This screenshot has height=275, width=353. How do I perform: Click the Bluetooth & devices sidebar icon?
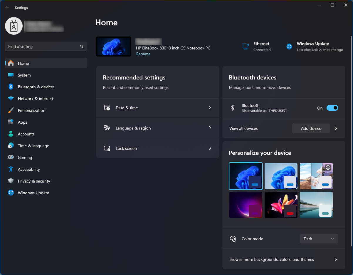tap(11, 87)
